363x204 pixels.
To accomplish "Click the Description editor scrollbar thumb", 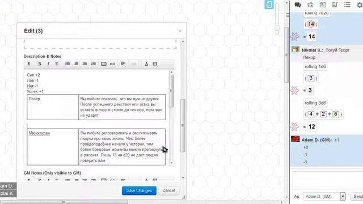I will pyautogui.click(x=171, y=91).
